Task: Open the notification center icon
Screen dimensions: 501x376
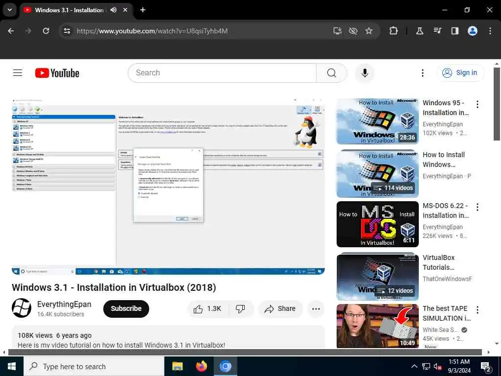Action: [x=486, y=366]
